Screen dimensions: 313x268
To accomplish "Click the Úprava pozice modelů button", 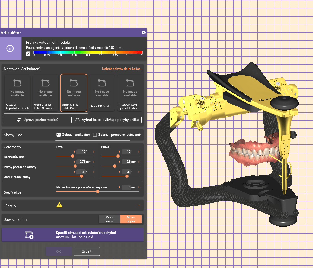I will pos(38,120).
